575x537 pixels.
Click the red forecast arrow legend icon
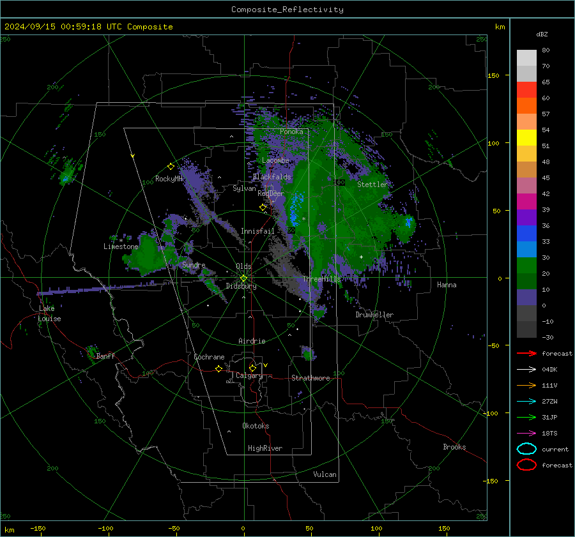point(526,353)
